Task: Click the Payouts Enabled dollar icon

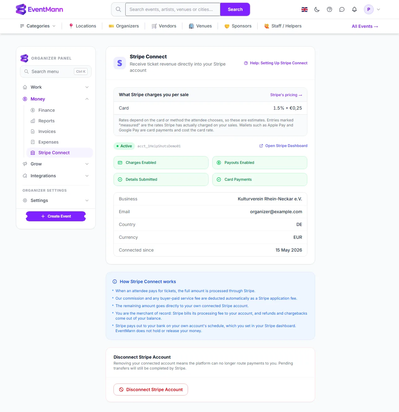Action: click(x=219, y=163)
